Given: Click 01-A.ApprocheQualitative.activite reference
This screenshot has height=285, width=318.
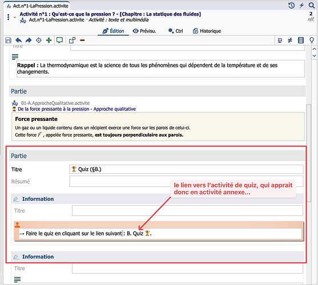Looking at the screenshot, I should click(55, 103).
